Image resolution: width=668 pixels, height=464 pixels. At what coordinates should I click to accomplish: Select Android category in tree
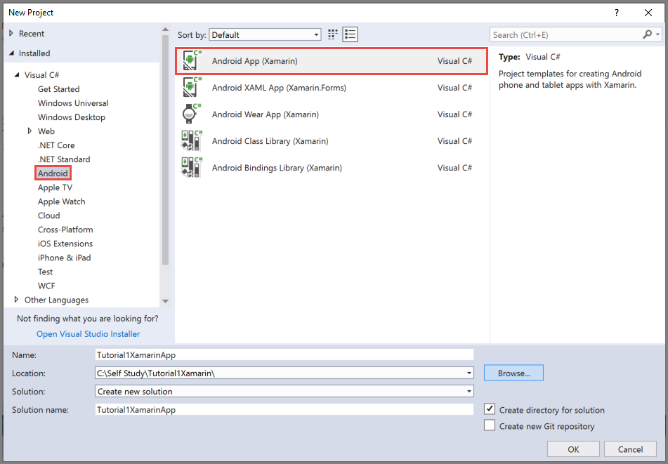click(x=53, y=173)
